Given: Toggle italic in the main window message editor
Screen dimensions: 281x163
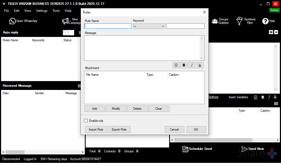Looking at the screenshot, I should [269, 97].
